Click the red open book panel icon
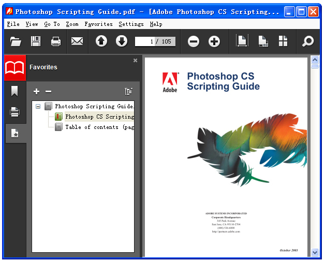Viewport: 325px width, 261px height. (x=15, y=68)
